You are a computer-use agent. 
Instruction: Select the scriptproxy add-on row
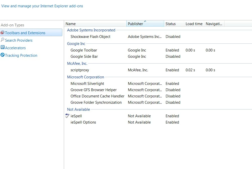click(80, 70)
